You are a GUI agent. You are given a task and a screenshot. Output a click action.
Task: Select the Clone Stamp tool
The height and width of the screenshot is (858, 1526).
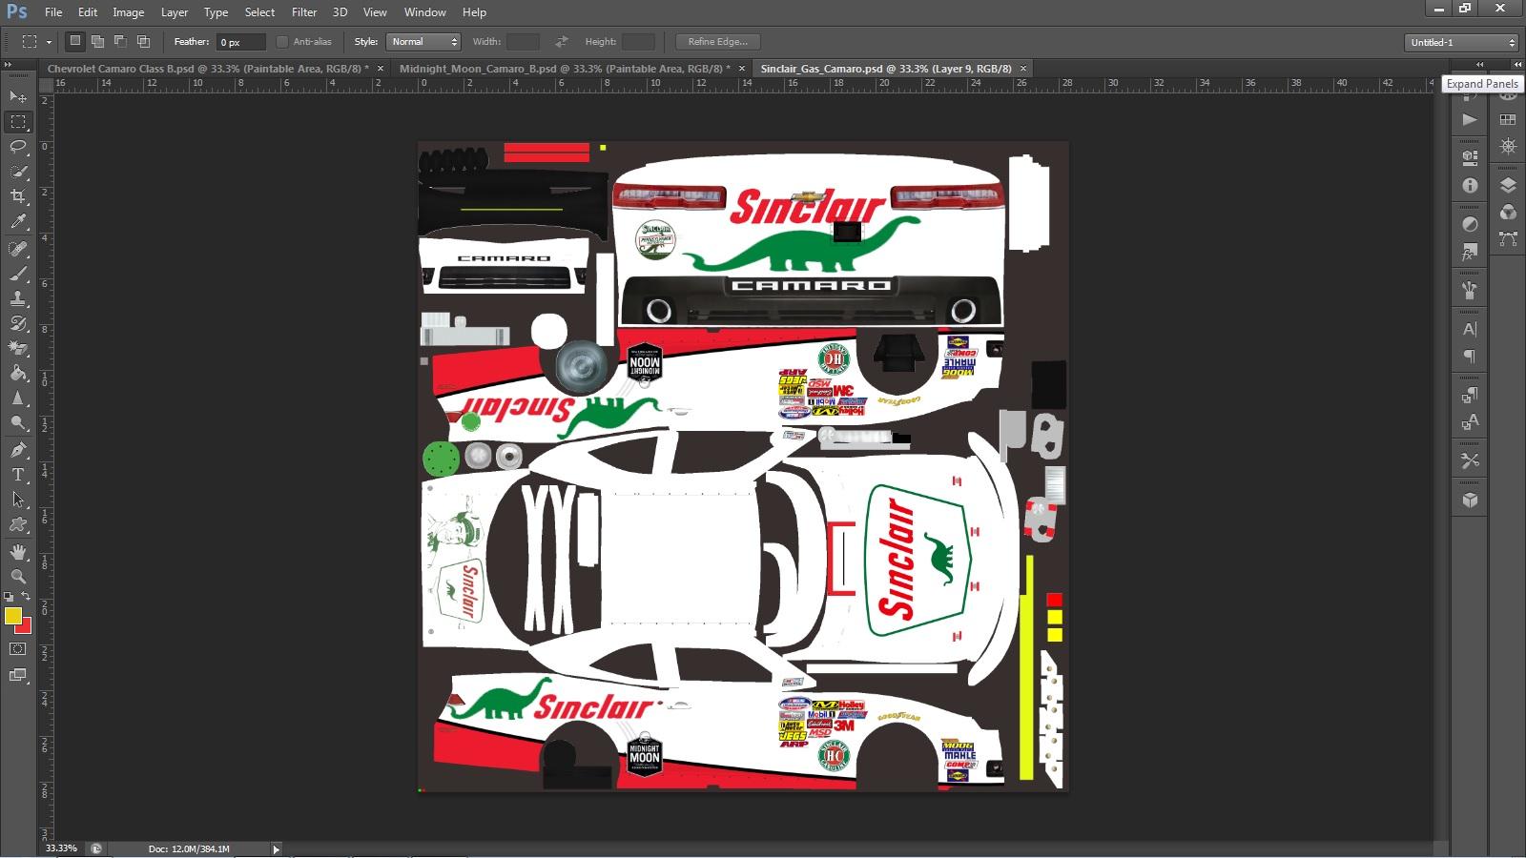(18, 298)
